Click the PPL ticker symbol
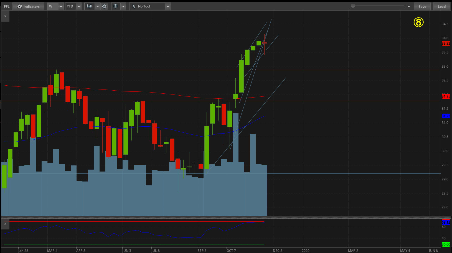The height and width of the screenshot is (253, 452). click(7, 6)
